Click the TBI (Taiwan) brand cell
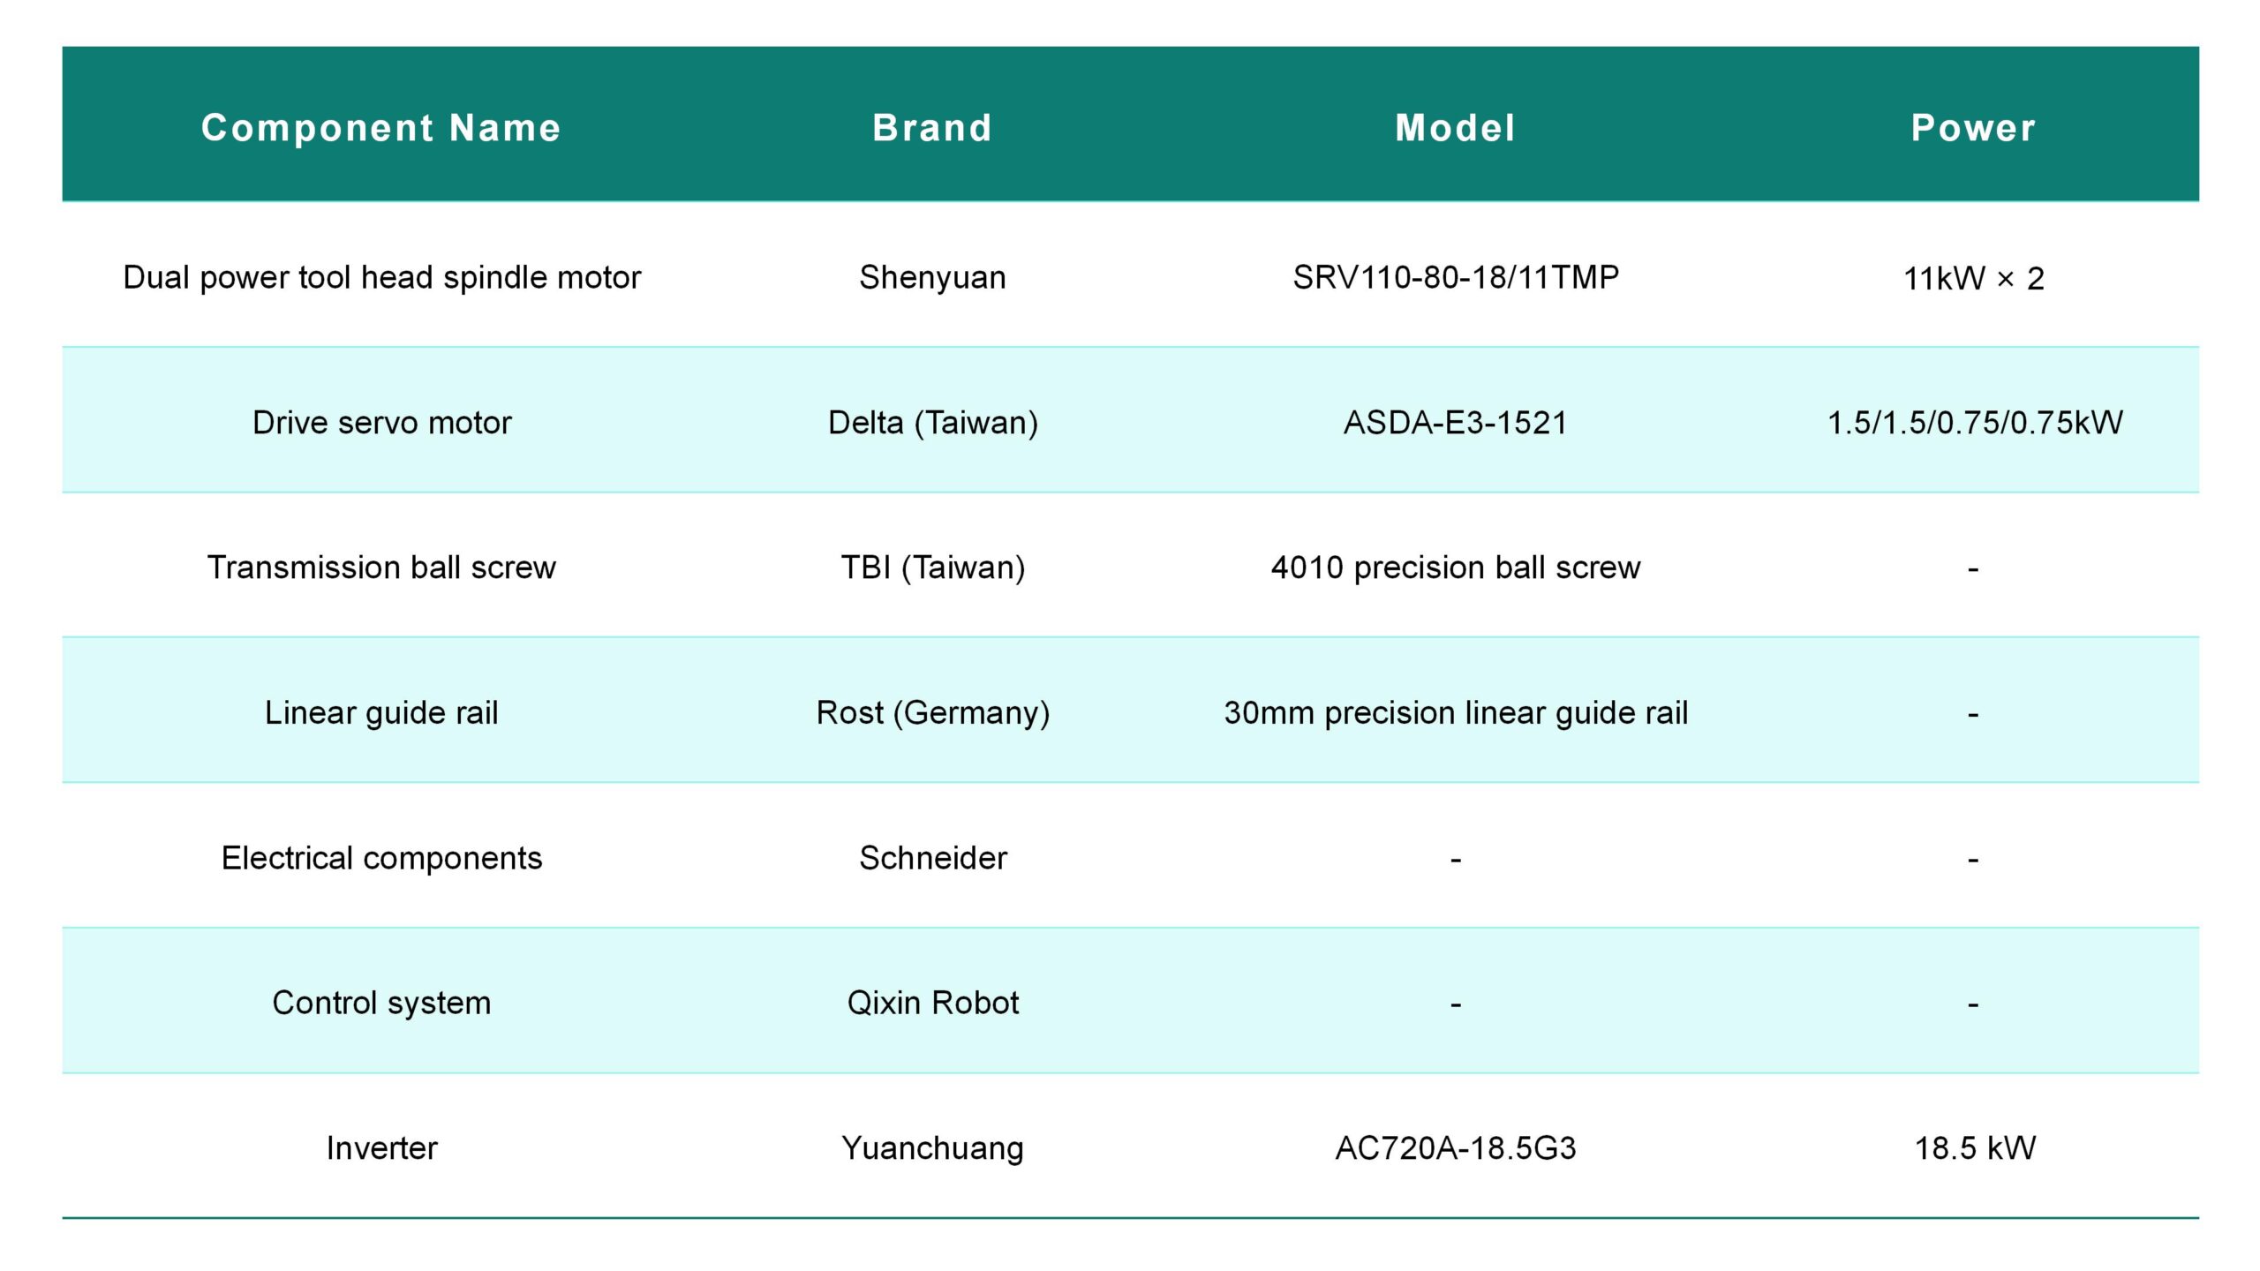 [x=932, y=568]
